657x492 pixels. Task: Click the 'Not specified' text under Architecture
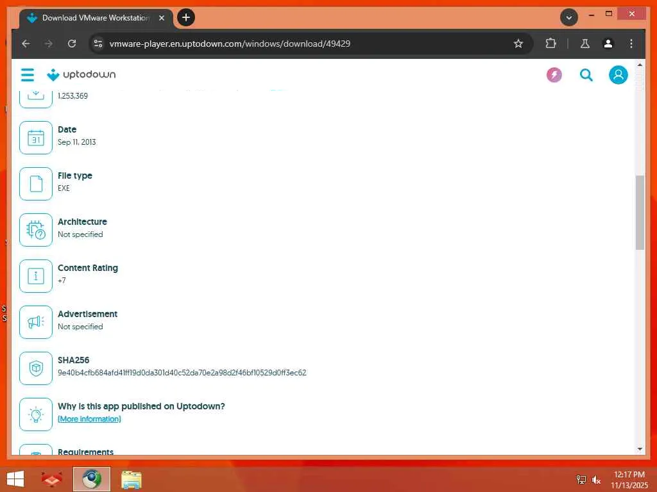(80, 234)
